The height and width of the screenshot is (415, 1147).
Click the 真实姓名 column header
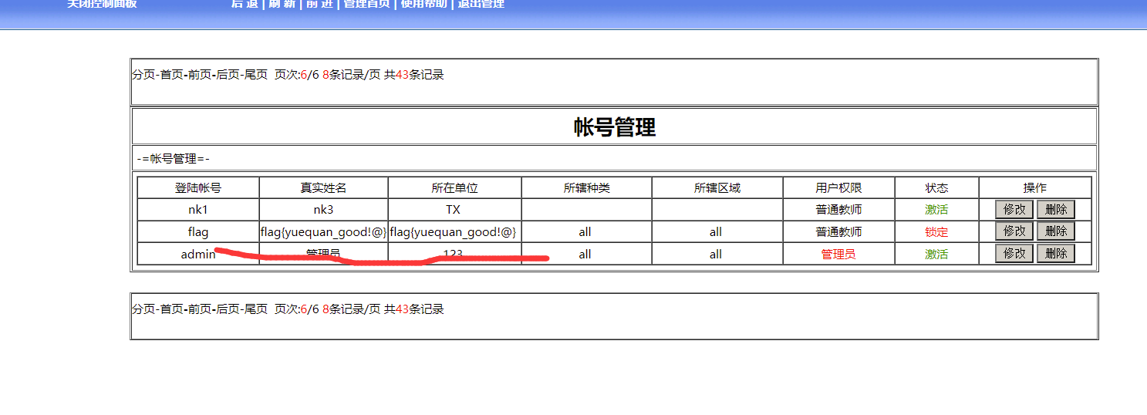coord(324,188)
